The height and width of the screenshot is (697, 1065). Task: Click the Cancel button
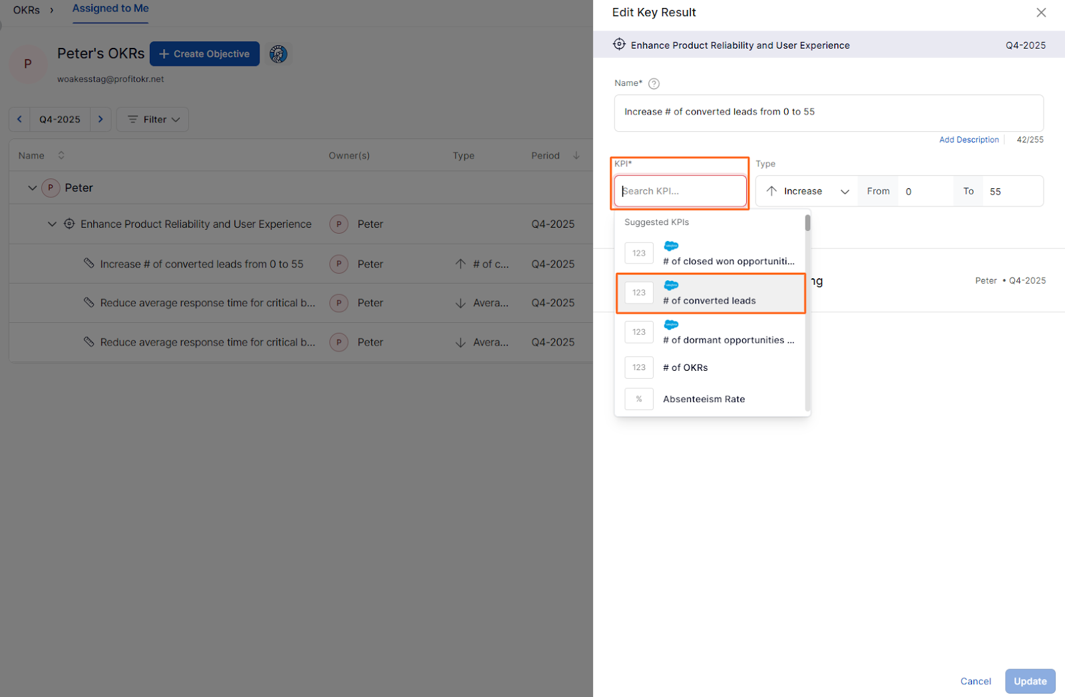click(975, 681)
